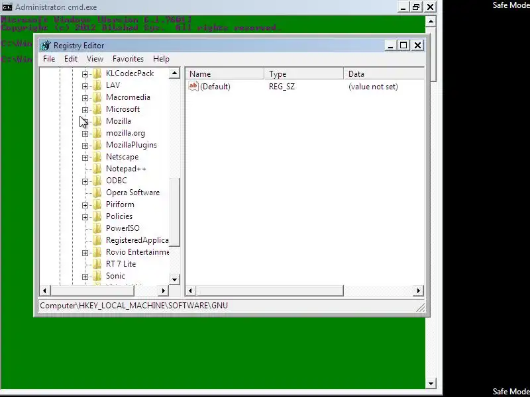Expand the MozillaPlugins registry key

pos(85,146)
